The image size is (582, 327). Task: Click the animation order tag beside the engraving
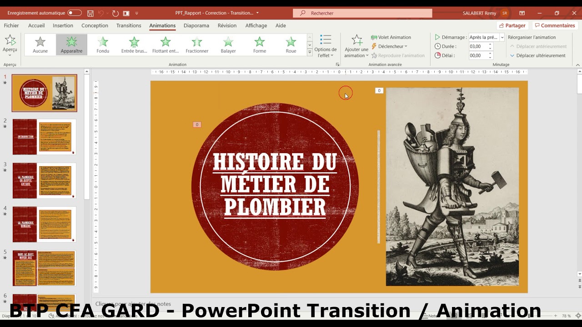[379, 91]
